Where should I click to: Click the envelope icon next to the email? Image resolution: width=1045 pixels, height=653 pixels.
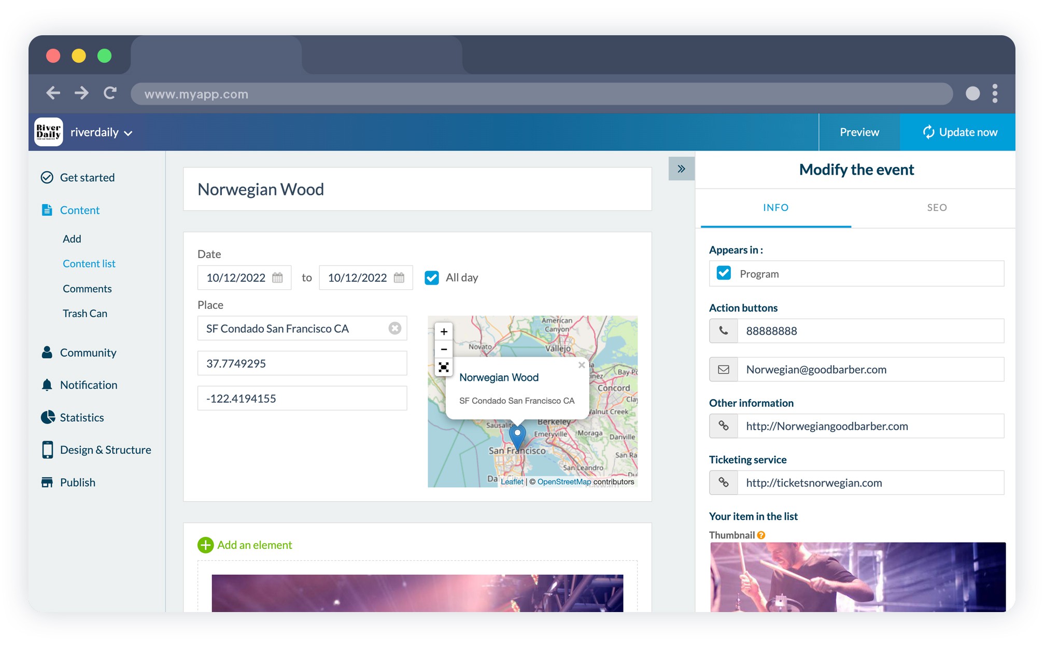(x=723, y=369)
